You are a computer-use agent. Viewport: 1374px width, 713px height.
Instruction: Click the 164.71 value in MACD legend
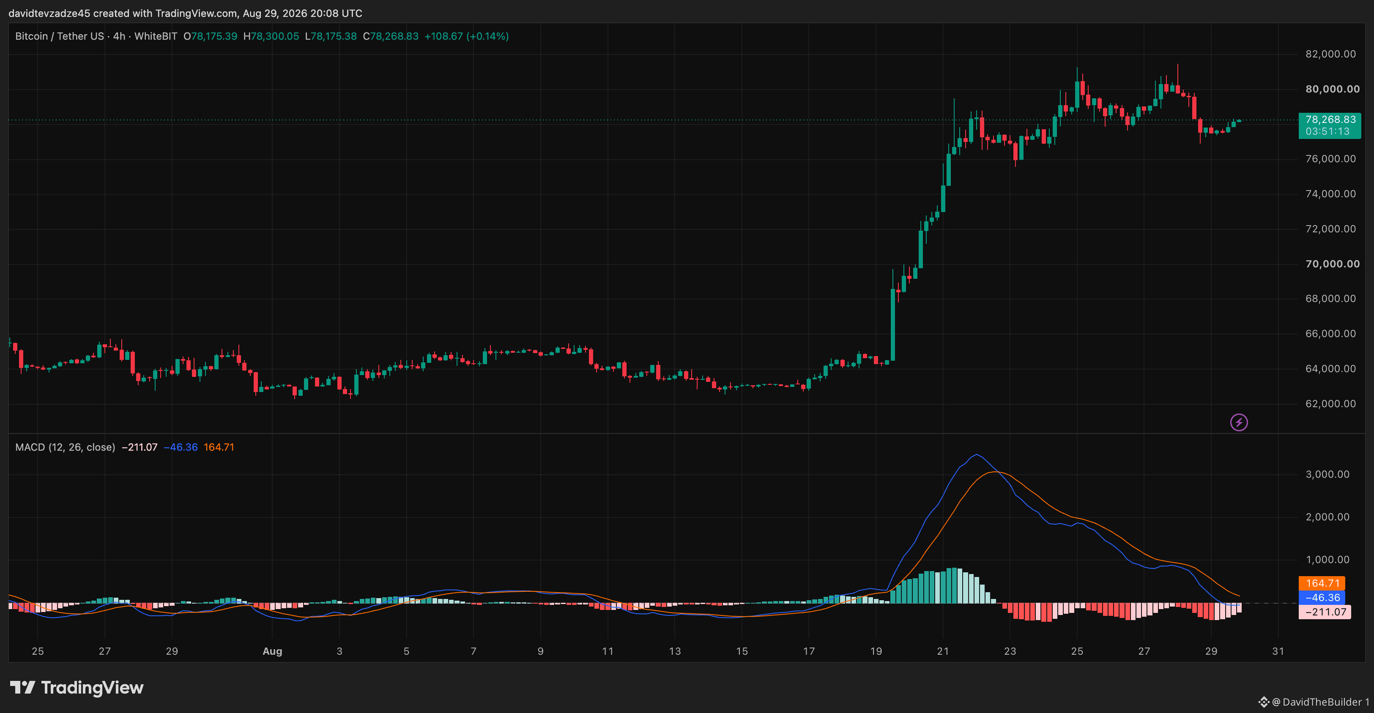(219, 447)
